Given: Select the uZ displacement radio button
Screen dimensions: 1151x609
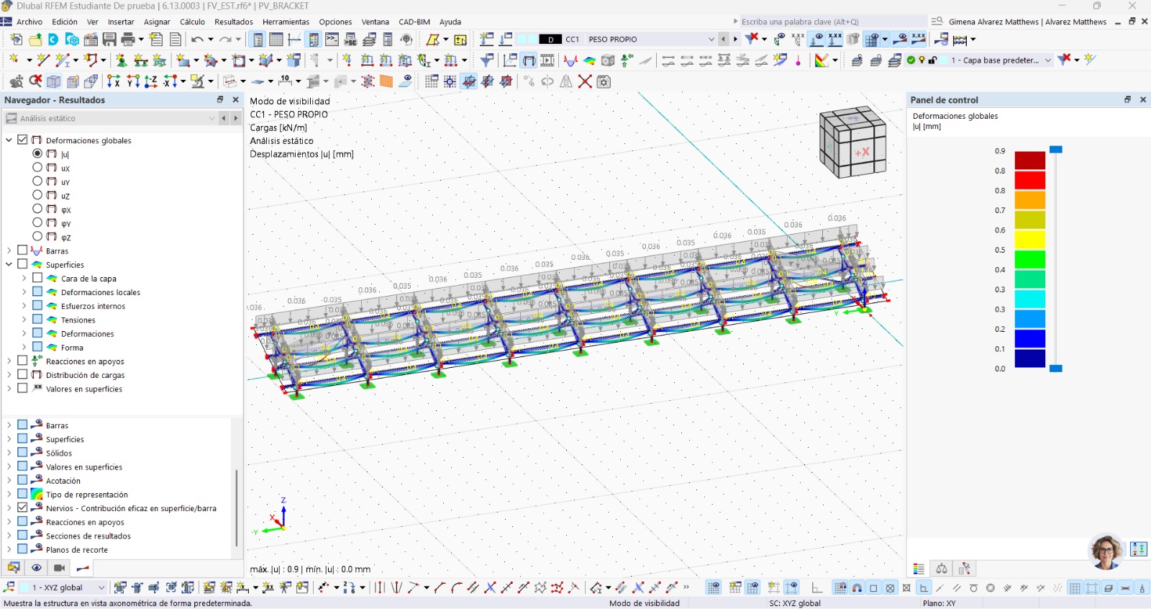Looking at the screenshot, I should 37,195.
